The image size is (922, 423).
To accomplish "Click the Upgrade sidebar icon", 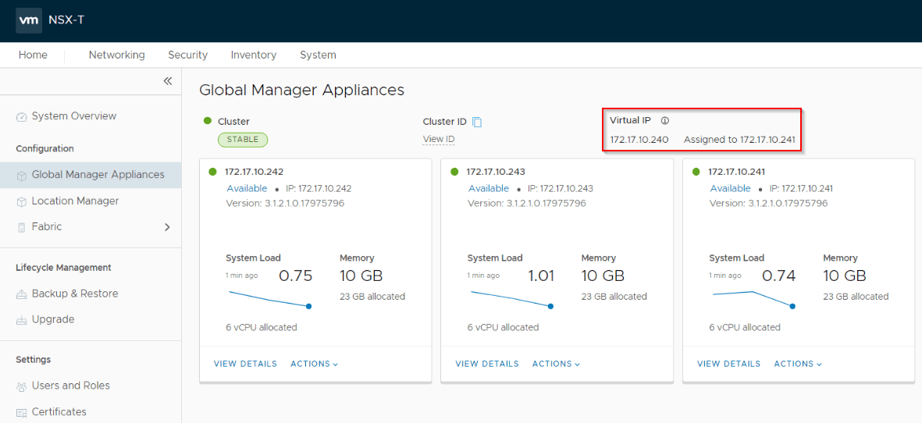I will tap(21, 320).
